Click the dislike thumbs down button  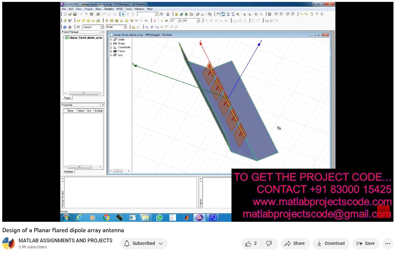[x=269, y=243]
